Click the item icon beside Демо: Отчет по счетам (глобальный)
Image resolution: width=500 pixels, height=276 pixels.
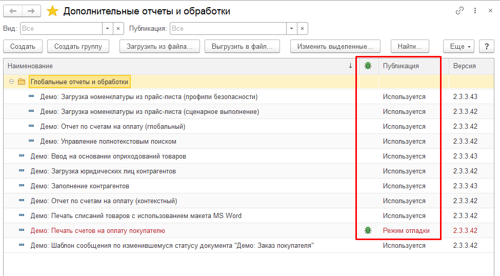(31, 126)
